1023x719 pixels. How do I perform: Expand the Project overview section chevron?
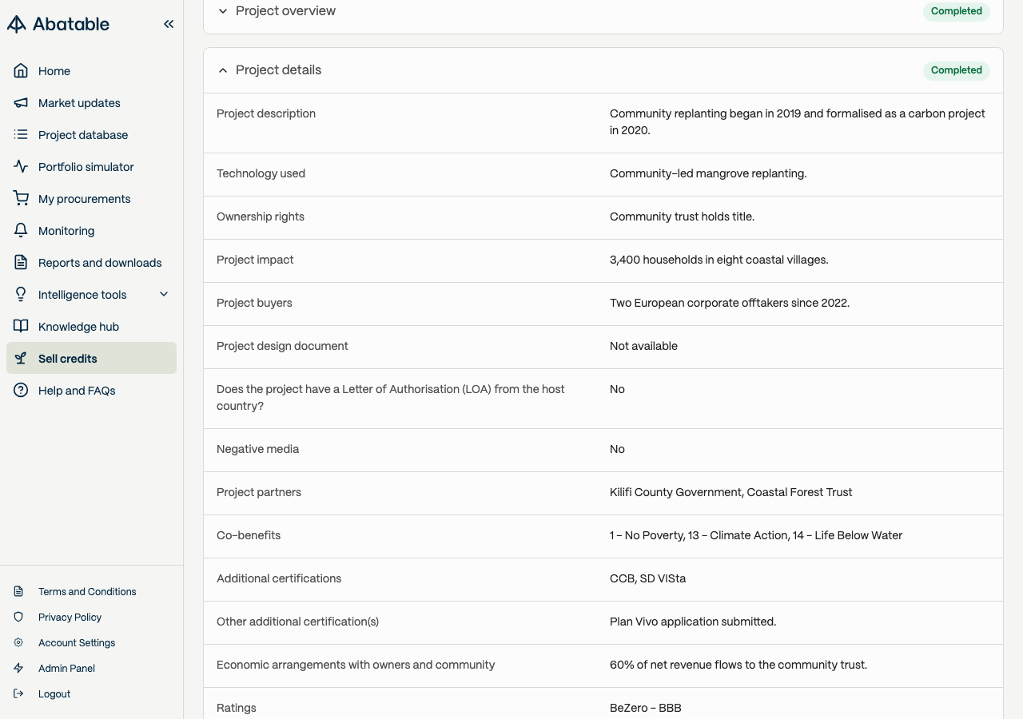pos(223,11)
